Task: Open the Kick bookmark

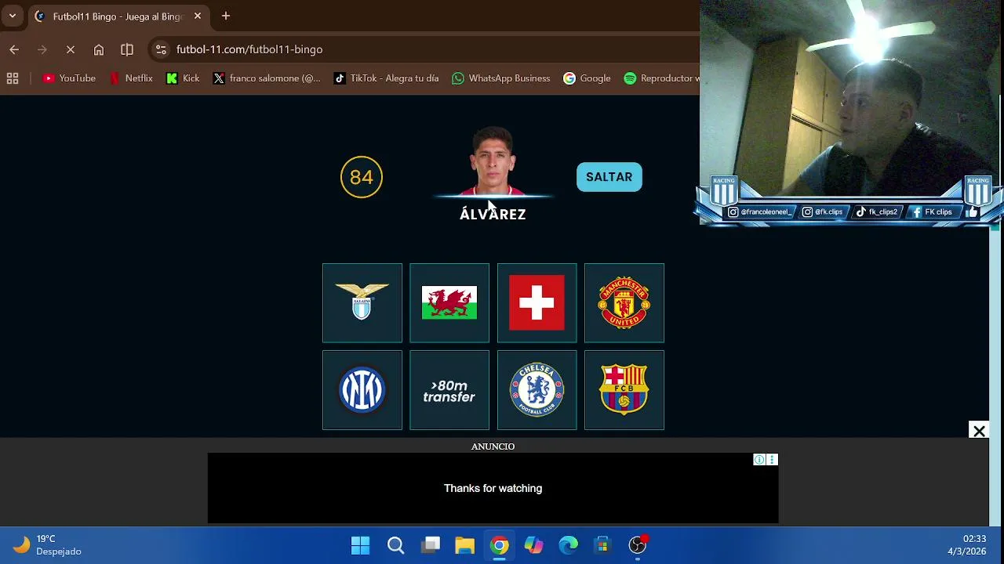Action: coord(183,78)
